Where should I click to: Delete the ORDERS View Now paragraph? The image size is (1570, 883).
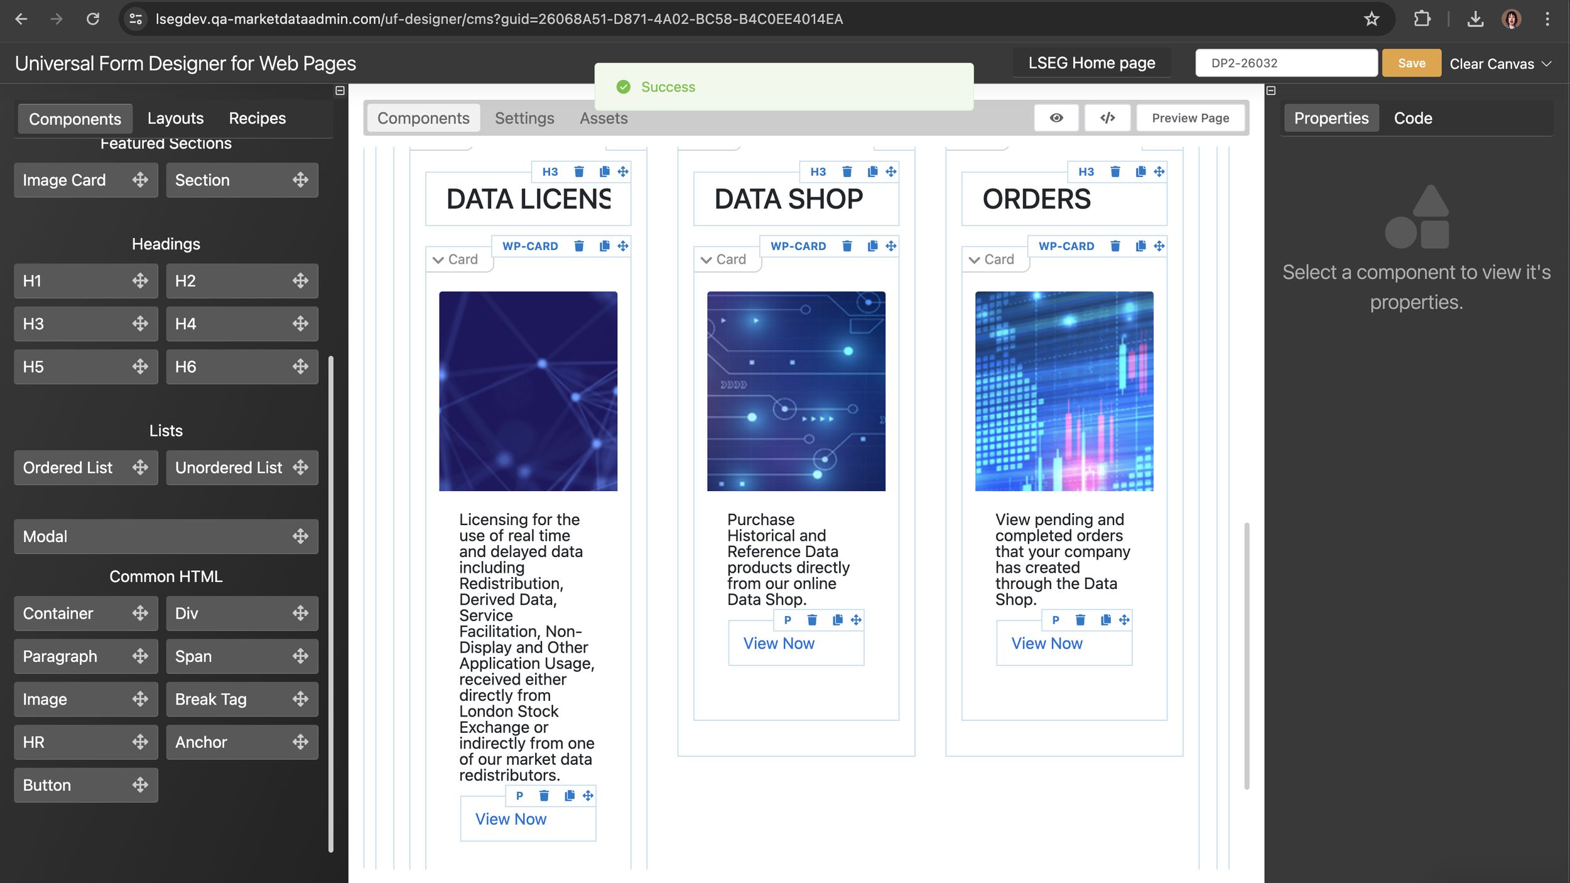click(1080, 620)
